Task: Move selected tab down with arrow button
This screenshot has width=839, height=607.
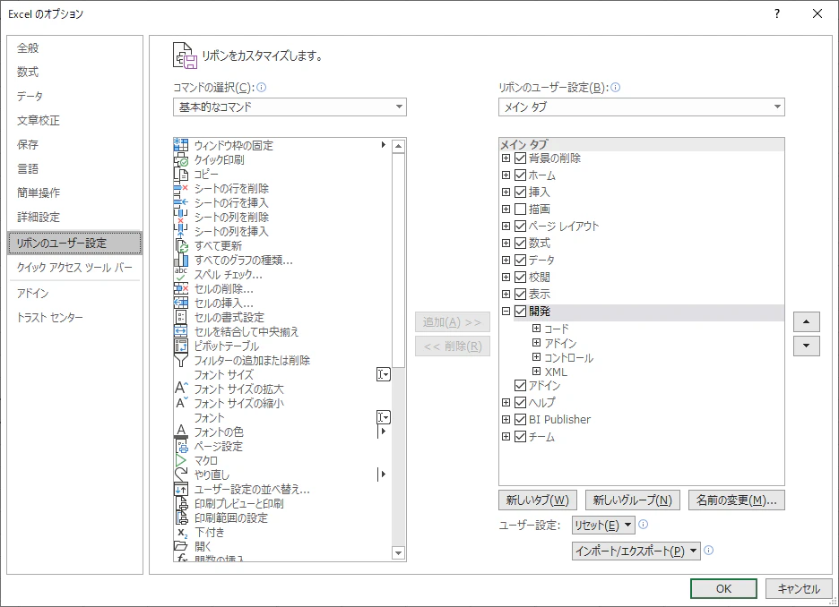Action: [807, 346]
